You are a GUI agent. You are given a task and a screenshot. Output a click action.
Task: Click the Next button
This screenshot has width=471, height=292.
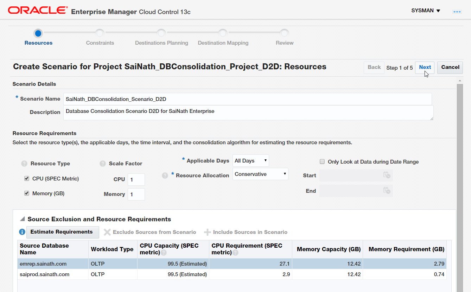[425, 68]
